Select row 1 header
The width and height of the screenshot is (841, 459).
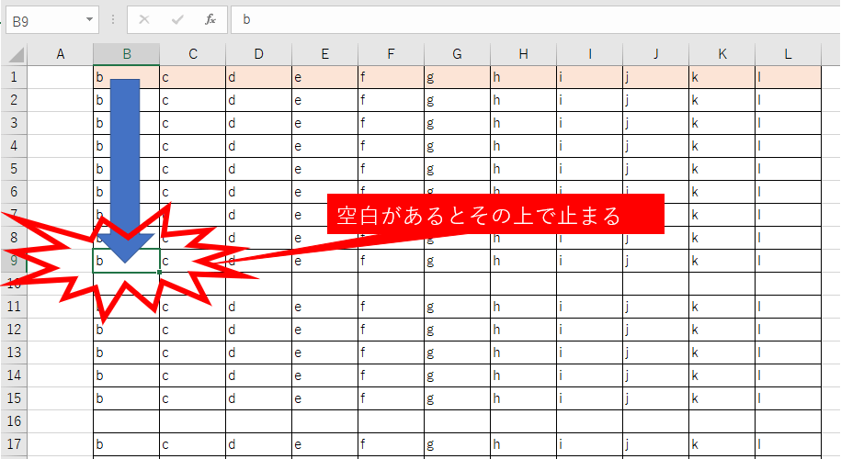14,77
